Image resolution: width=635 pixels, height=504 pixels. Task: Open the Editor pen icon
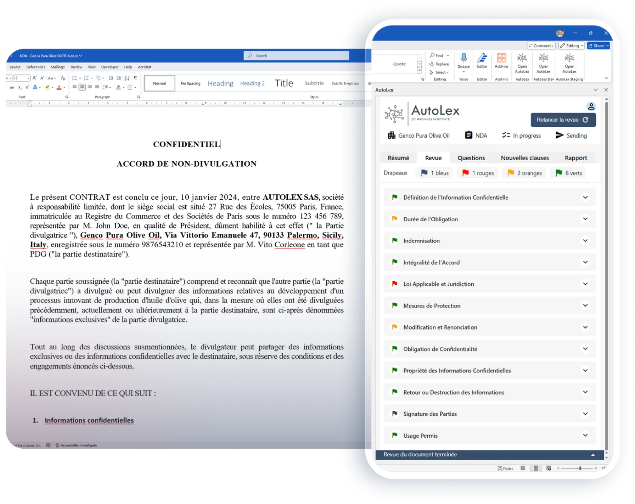point(482,57)
